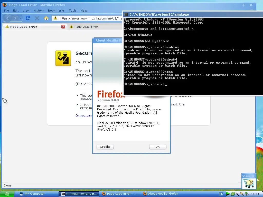
Task: Open the Tools menu
Action: pyautogui.click(x=72, y=11)
